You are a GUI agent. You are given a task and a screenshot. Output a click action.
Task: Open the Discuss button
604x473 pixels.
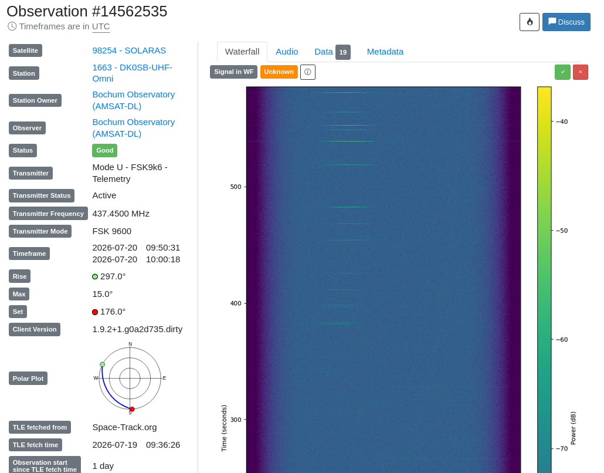pos(566,22)
